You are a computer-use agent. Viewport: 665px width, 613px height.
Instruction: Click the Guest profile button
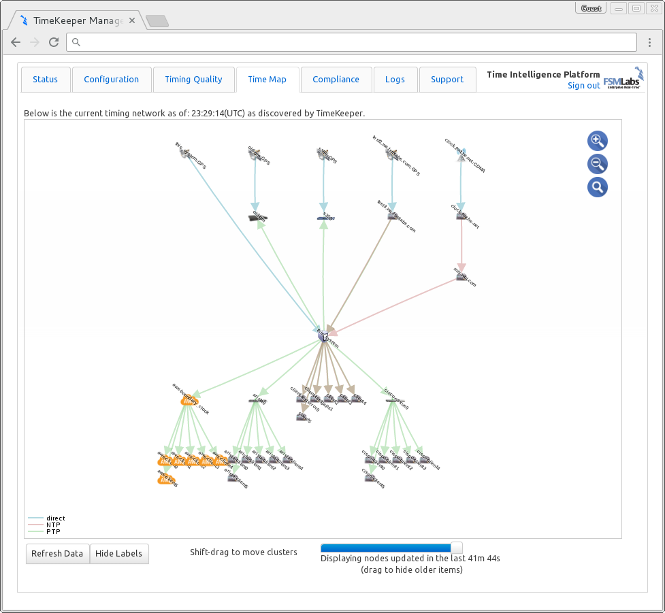(591, 8)
